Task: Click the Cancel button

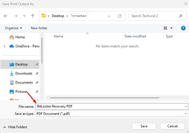Action: [172, 126]
